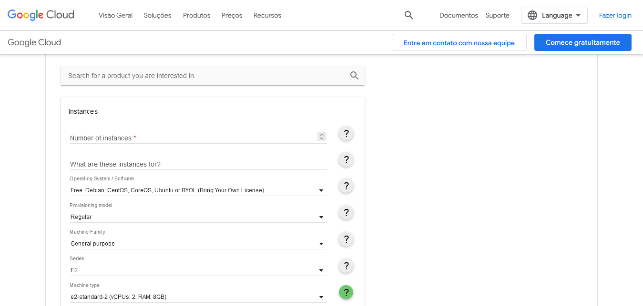Show help for Series field

(346, 266)
